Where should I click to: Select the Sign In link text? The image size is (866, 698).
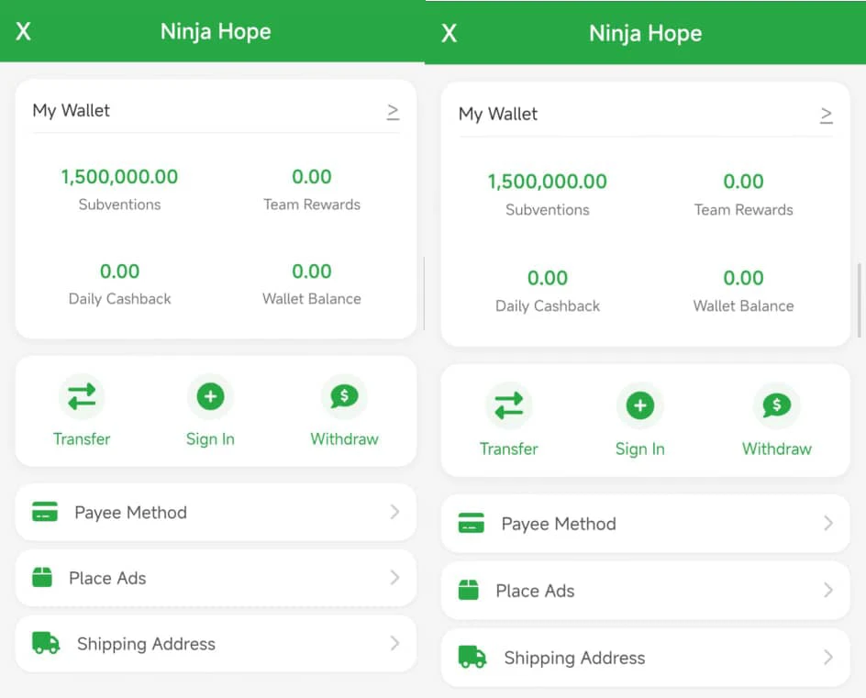point(210,438)
